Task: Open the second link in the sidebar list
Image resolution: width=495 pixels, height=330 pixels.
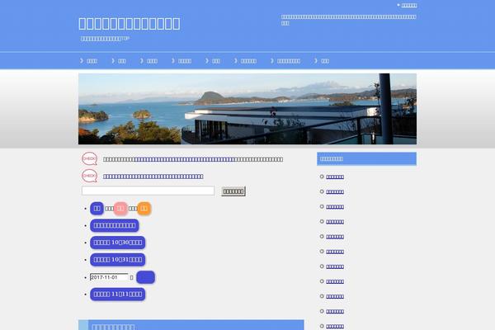Action: pyautogui.click(x=335, y=191)
